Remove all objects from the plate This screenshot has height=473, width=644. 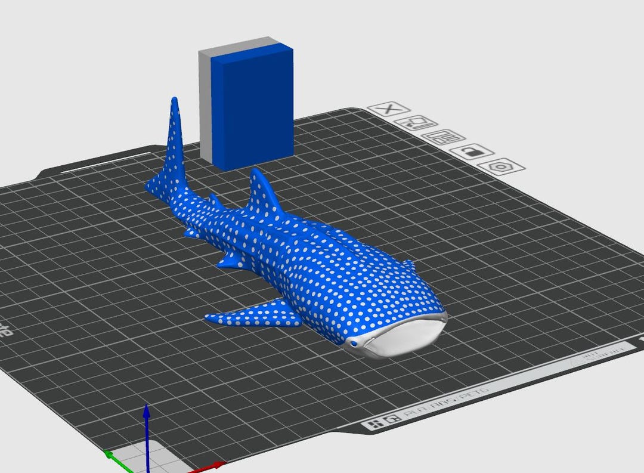(x=417, y=123)
